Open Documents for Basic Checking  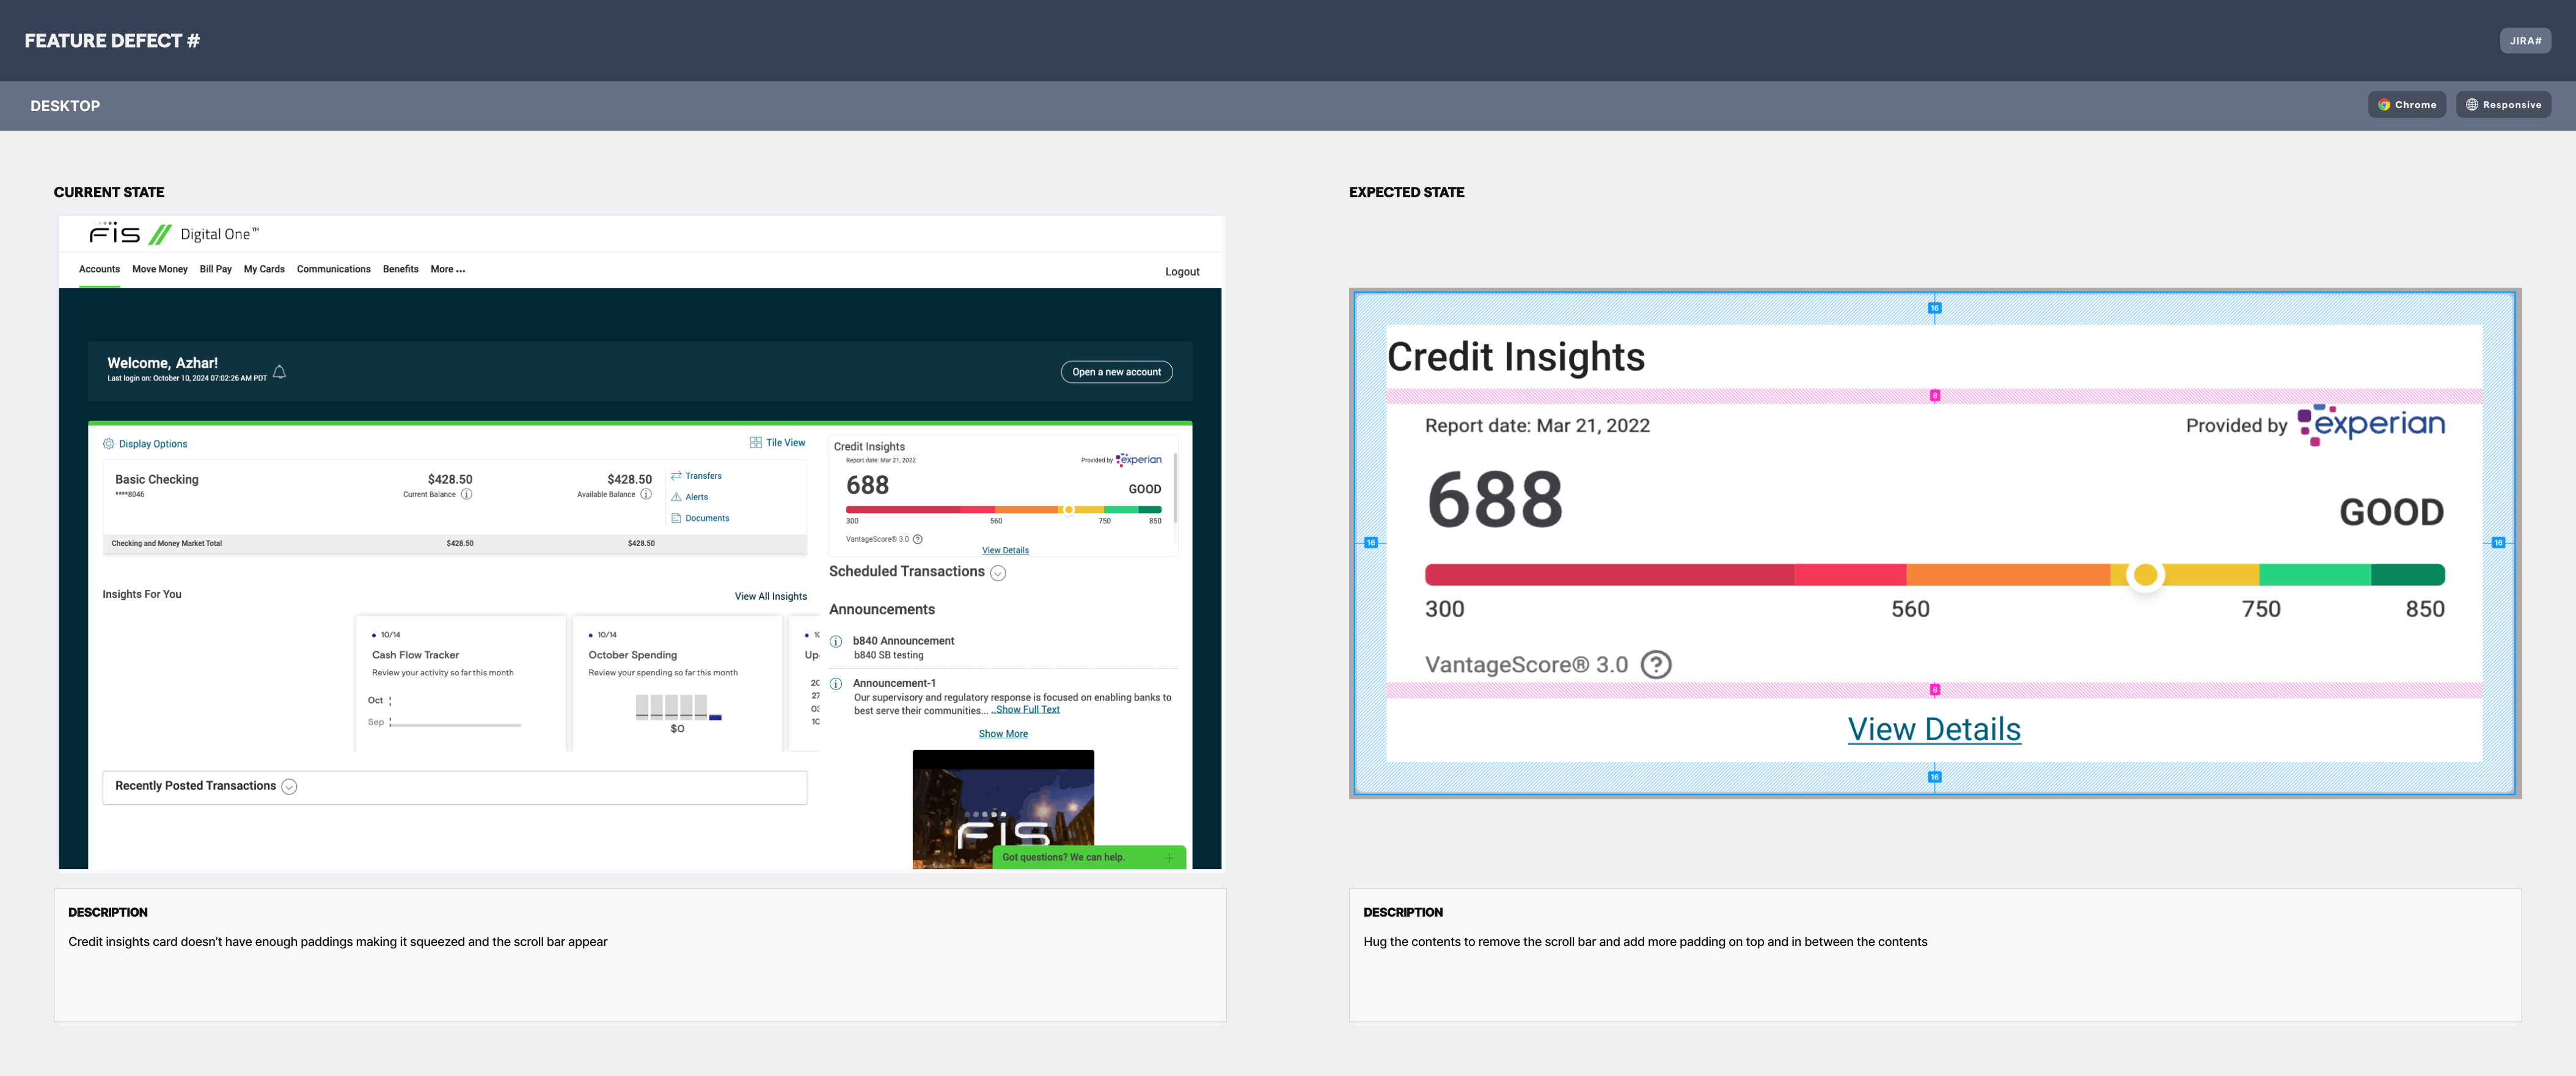click(700, 517)
